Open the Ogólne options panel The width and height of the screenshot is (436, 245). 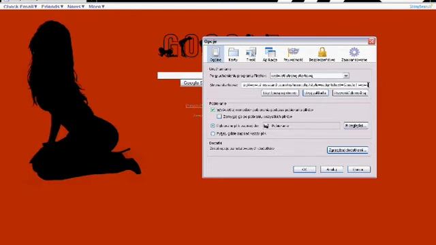[215, 54]
